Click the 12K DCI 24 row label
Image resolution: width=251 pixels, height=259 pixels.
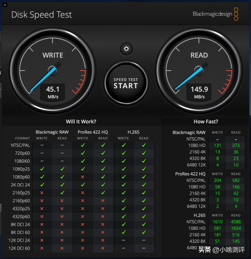tap(19, 240)
